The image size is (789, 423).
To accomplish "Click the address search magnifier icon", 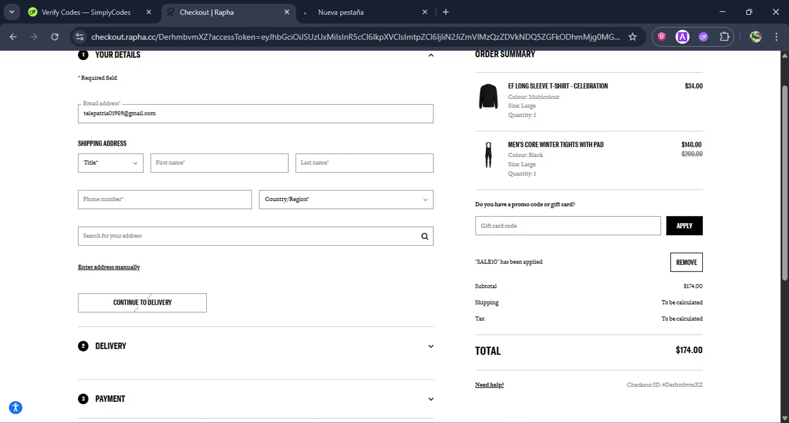I will click(x=425, y=236).
